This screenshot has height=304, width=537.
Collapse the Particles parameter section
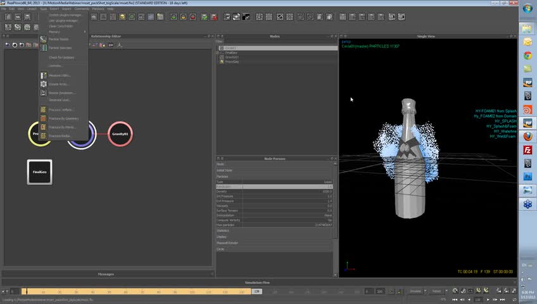[223, 176]
